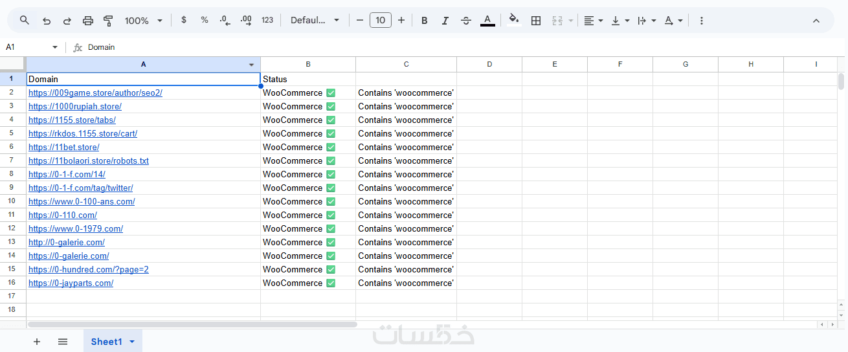The height and width of the screenshot is (352, 848).
Task: Open the all sheets list
Action: pyautogui.click(x=63, y=341)
